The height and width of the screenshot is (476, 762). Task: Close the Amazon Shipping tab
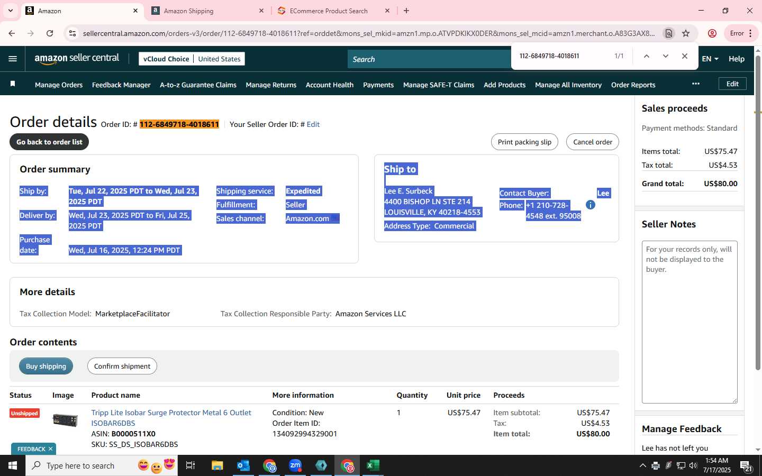coord(261,11)
